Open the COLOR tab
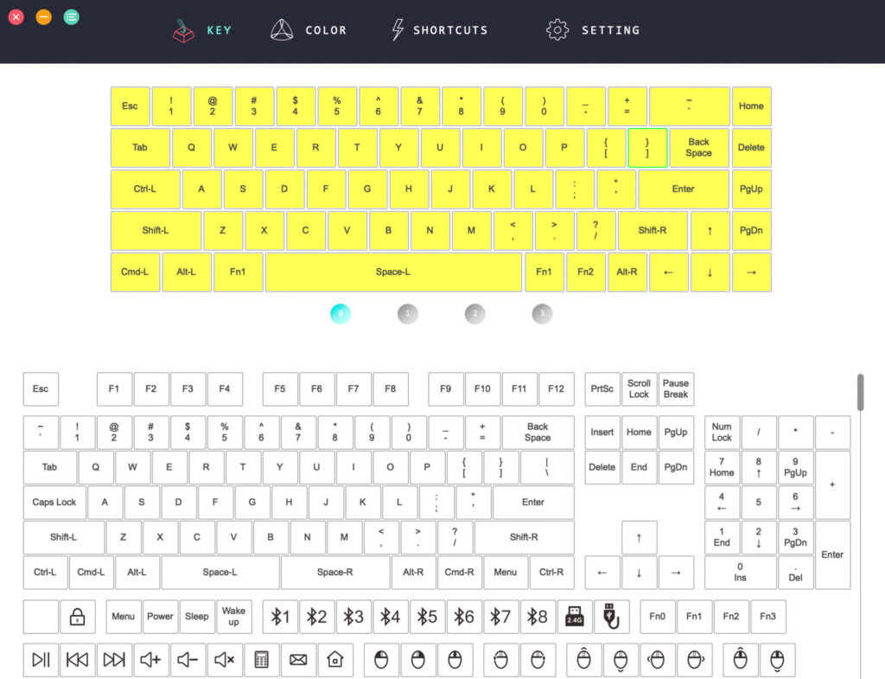The height and width of the screenshot is (679, 885). coord(309,30)
